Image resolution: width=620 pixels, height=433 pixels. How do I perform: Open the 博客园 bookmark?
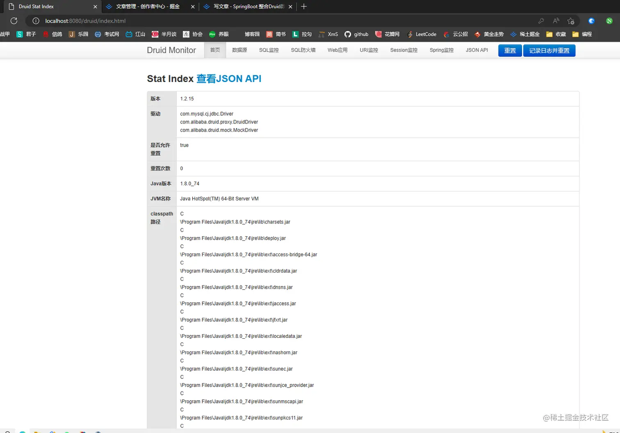pyautogui.click(x=252, y=34)
